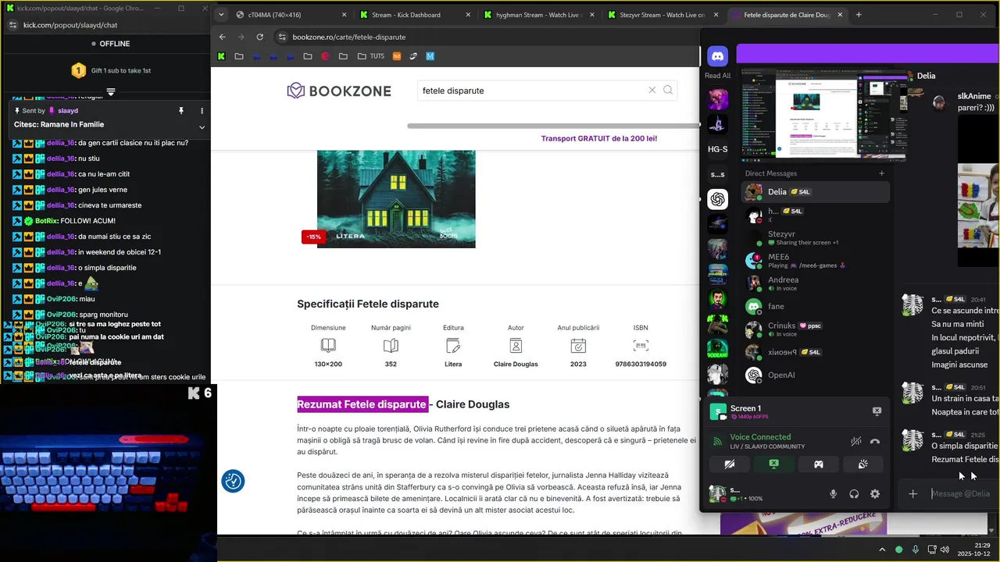Screen dimensions: 1000x562
Task: Reload the Bookzone page
Action: [x=260, y=37]
